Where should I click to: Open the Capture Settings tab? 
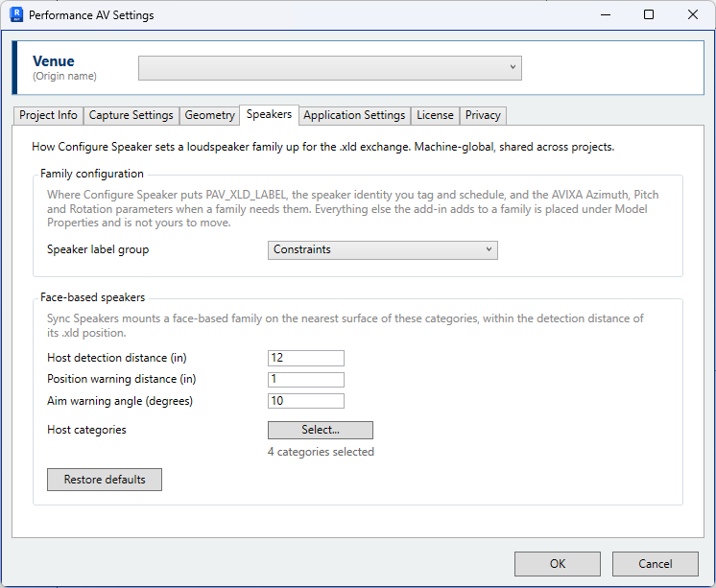click(131, 115)
